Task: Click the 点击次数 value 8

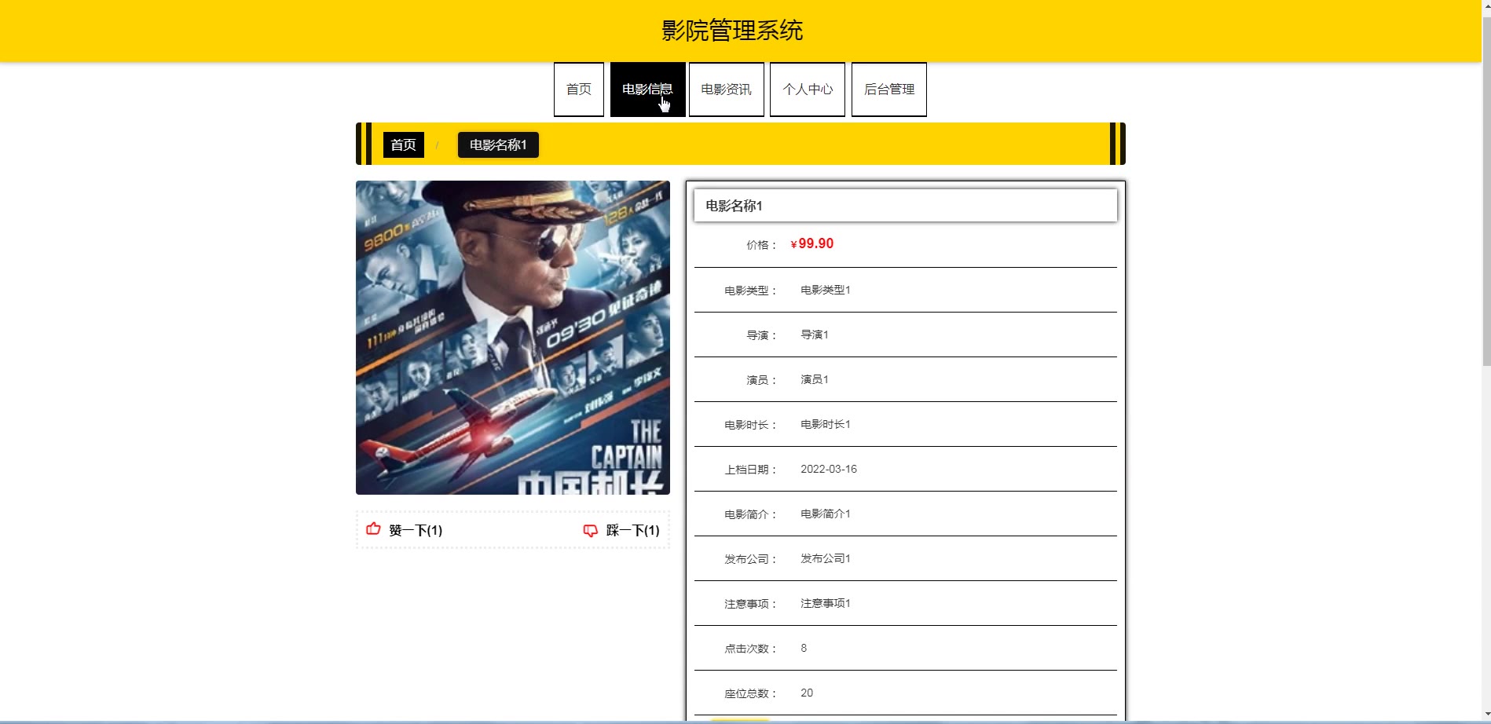Action: click(x=804, y=648)
